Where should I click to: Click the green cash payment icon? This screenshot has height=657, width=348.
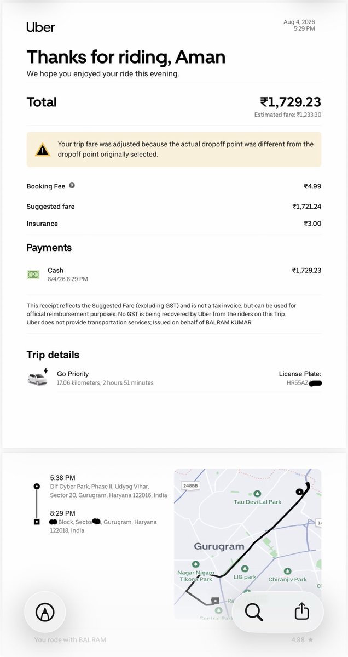33,275
